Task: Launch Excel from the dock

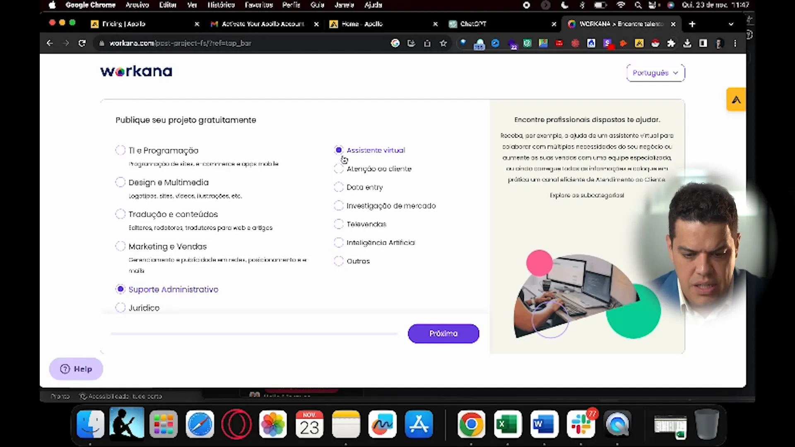Action: click(508, 424)
